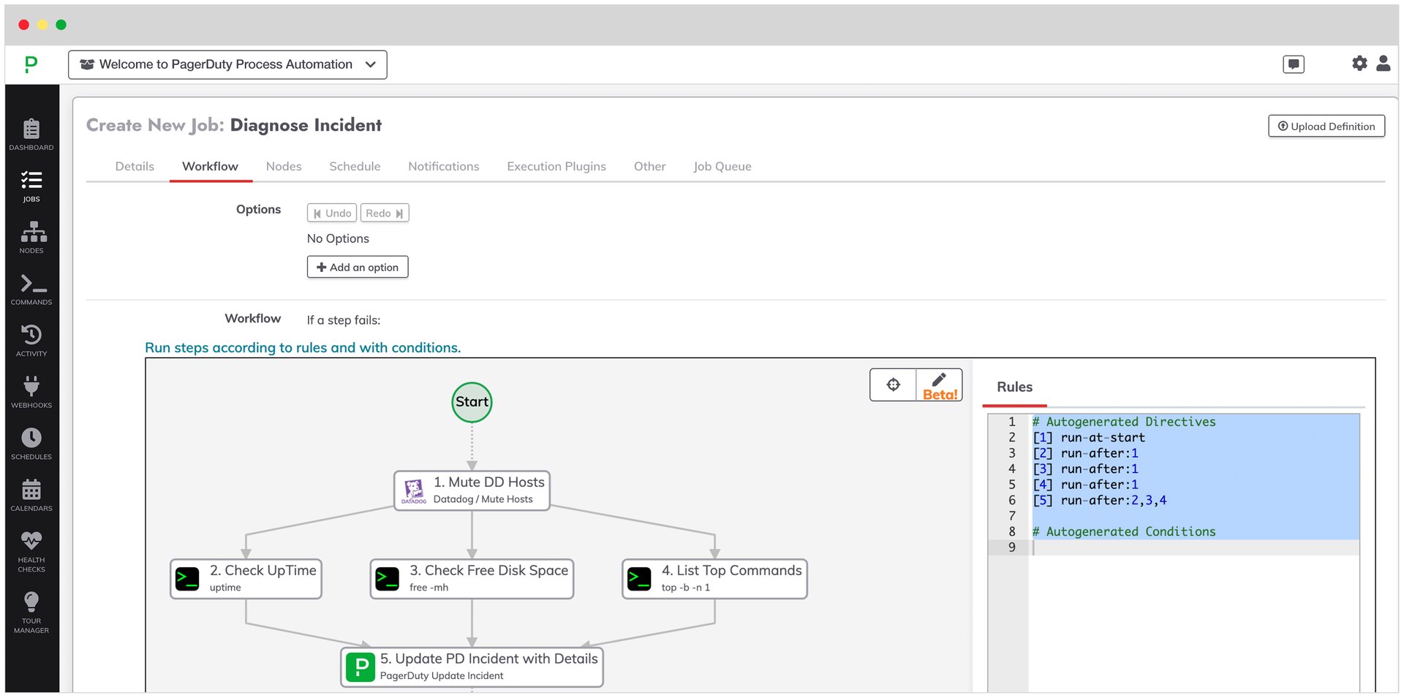Open Webhooks from the sidebar
This screenshot has width=1404, height=698.
tap(31, 390)
